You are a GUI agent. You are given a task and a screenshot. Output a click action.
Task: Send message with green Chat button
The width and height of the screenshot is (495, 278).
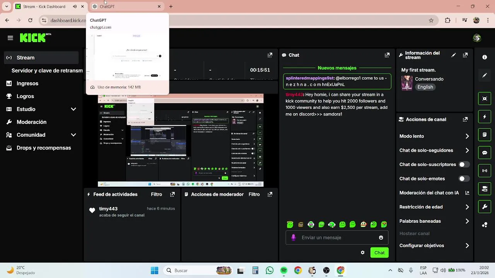[379, 253]
